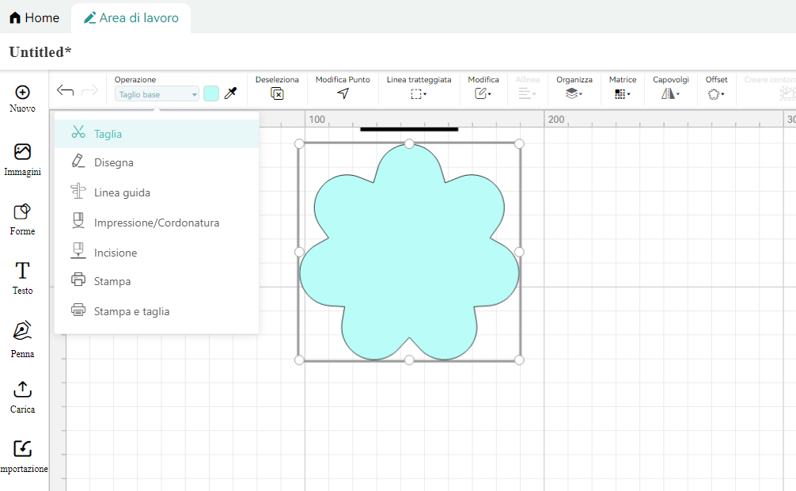Open the light cyan color swatch
Image resolution: width=796 pixels, height=491 pixels.
[210, 93]
